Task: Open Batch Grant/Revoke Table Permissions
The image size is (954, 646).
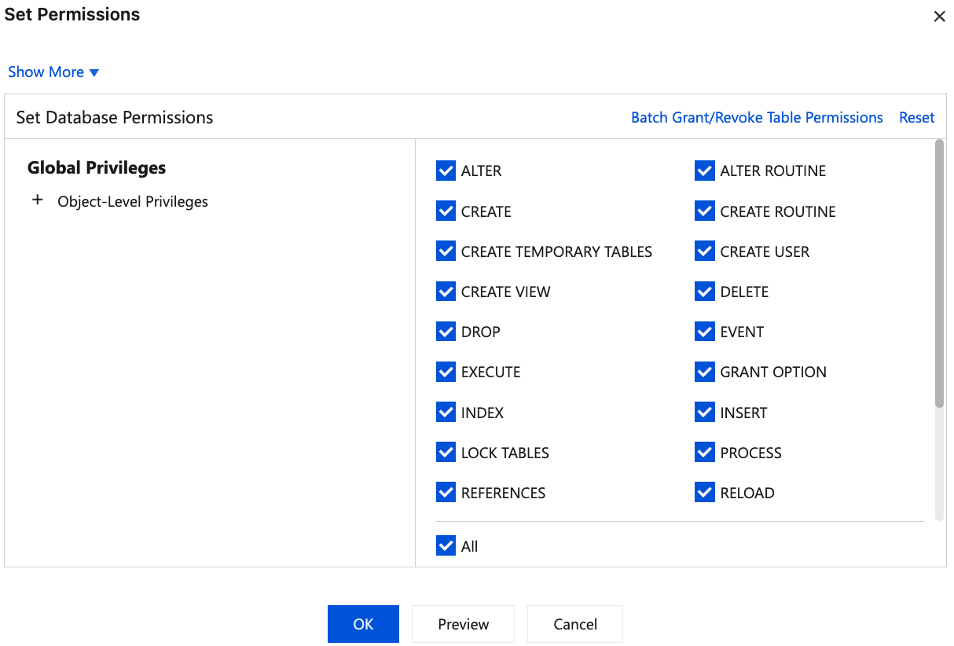Action: click(757, 118)
